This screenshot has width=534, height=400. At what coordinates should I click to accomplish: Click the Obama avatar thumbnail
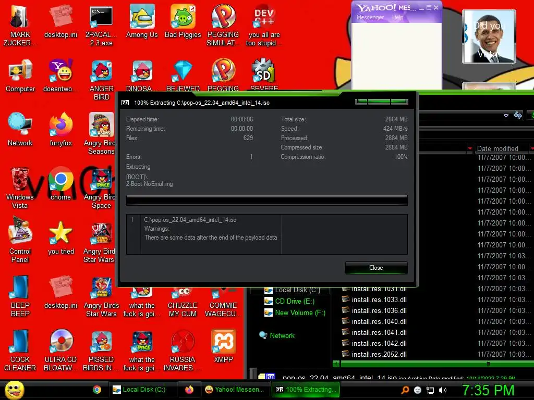(x=489, y=37)
